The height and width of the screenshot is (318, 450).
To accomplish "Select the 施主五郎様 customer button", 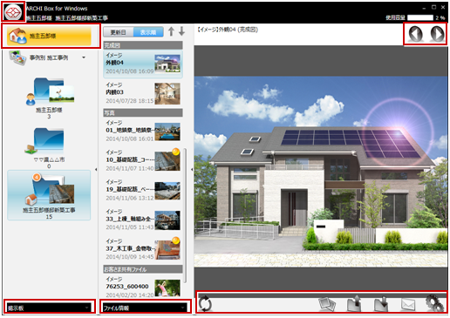I will [49, 36].
